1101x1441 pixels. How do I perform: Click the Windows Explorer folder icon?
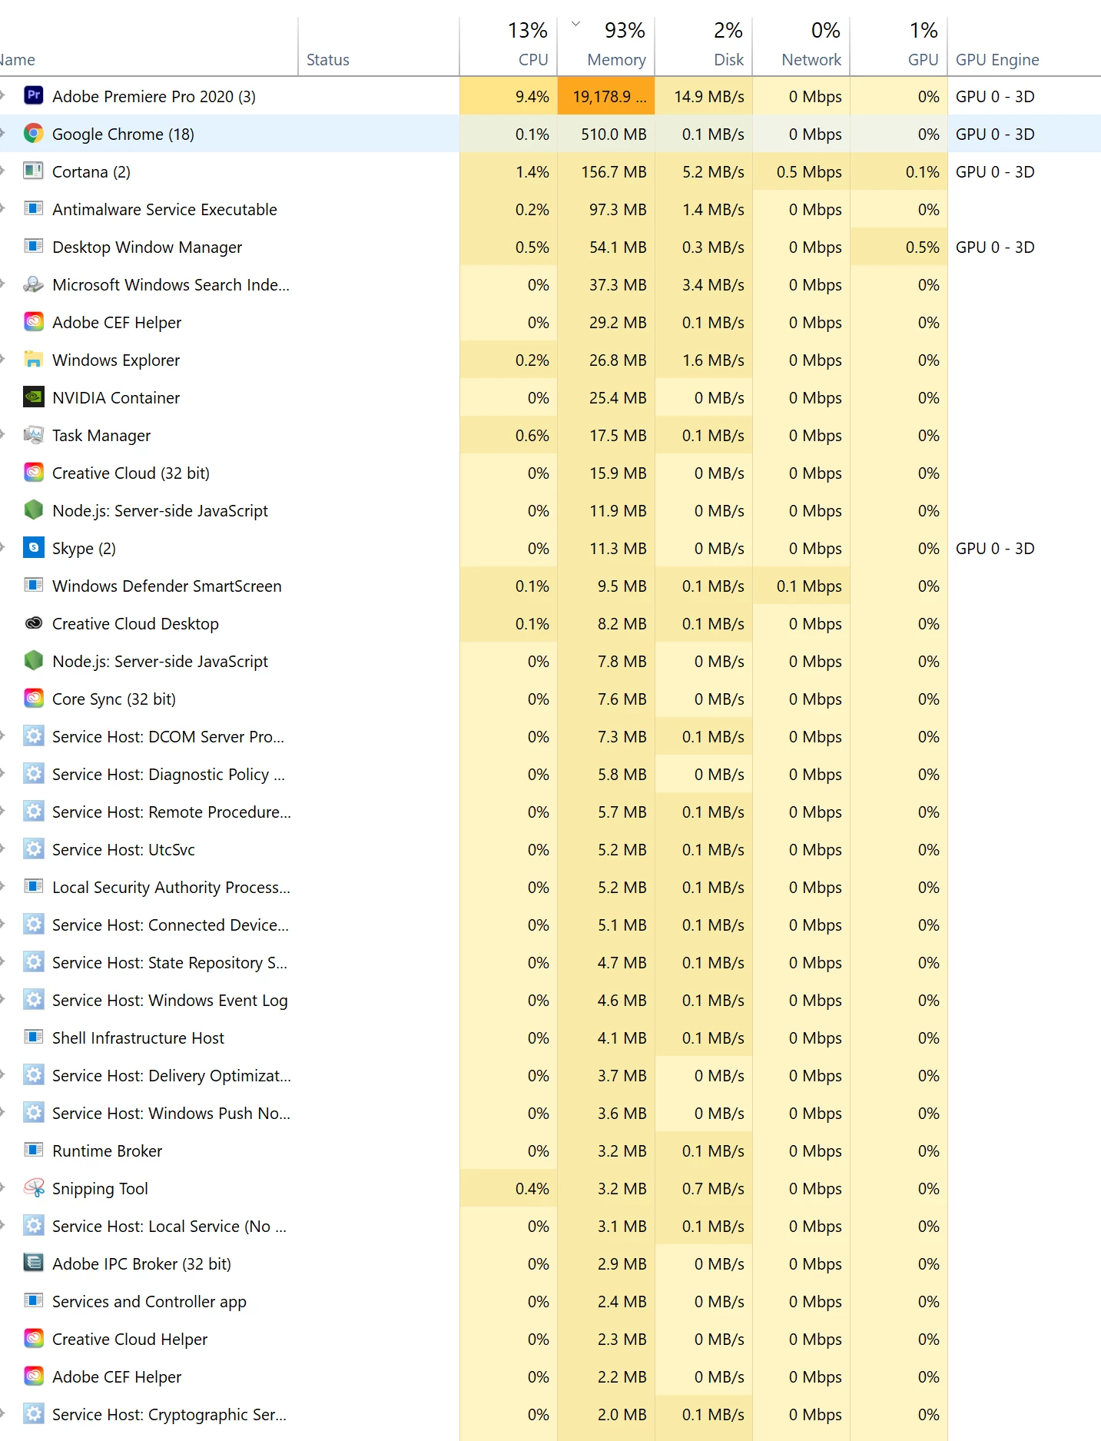tap(33, 359)
